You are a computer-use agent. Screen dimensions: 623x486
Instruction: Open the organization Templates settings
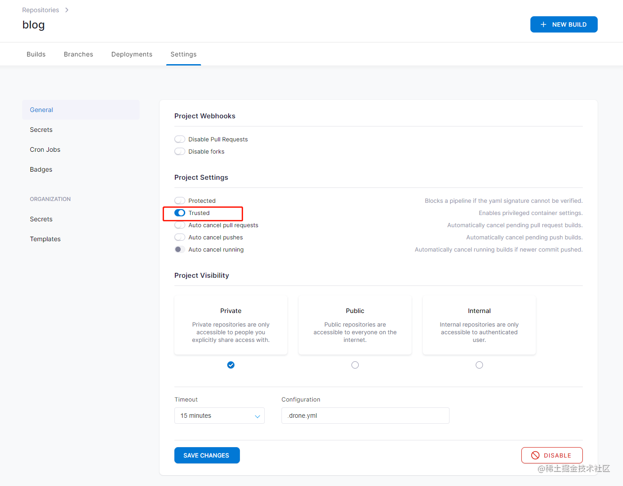click(x=45, y=239)
